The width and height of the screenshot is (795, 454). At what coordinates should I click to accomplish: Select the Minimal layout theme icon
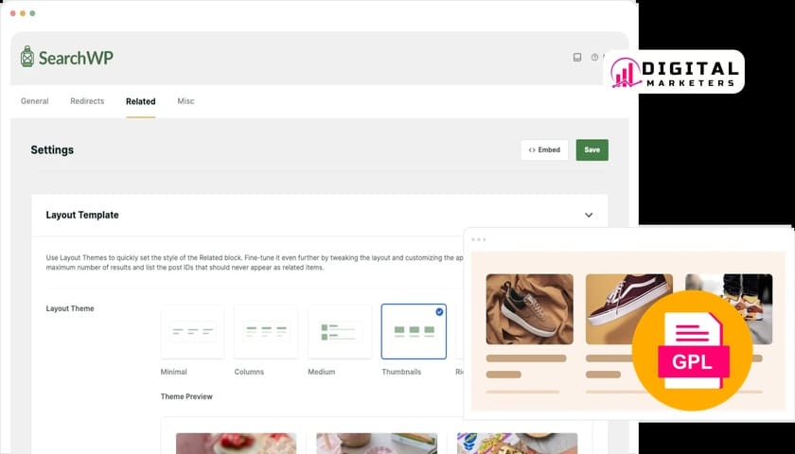[x=192, y=332]
